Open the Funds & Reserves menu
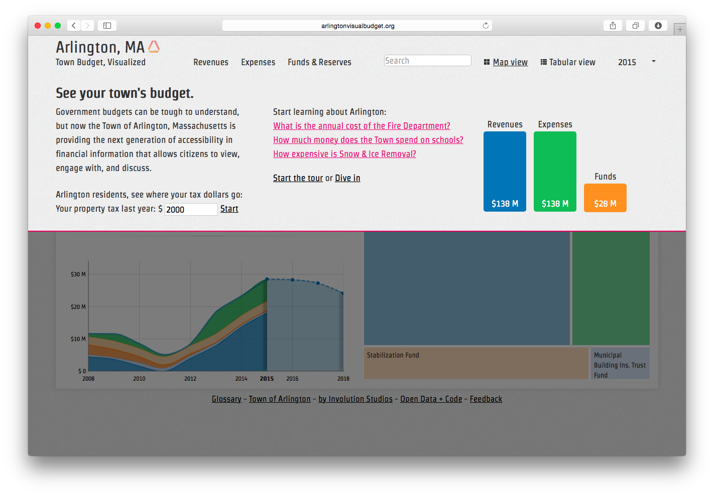The height and width of the screenshot is (496, 714). click(x=319, y=62)
